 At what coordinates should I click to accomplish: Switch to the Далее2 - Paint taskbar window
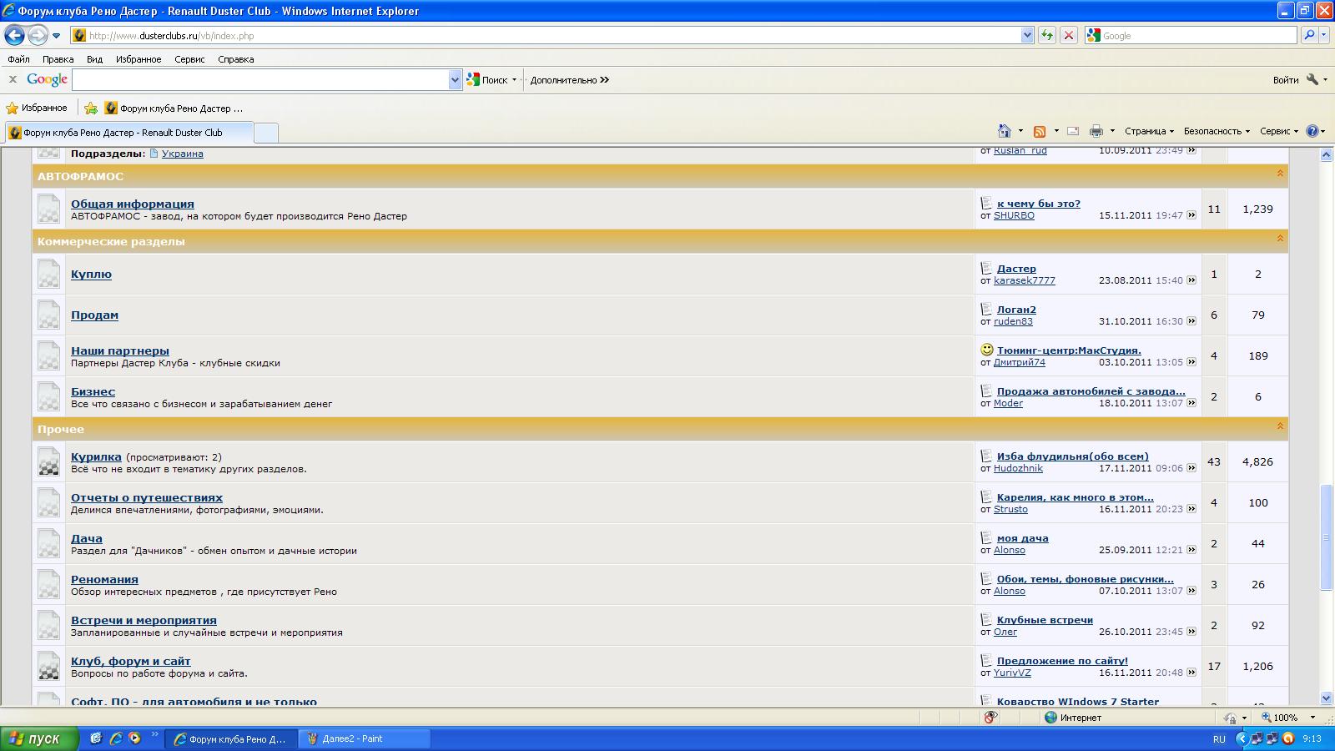click(x=363, y=738)
